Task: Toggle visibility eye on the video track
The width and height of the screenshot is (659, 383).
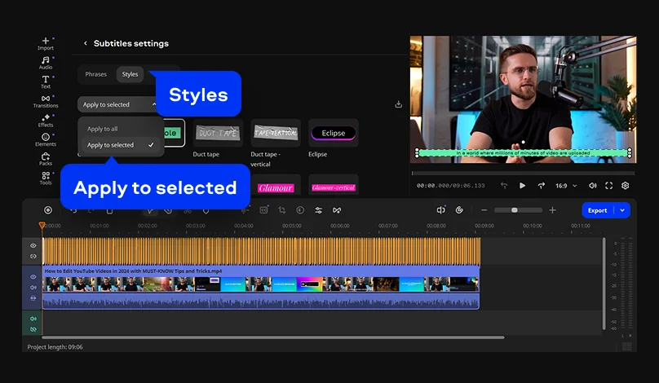Action: pos(33,277)
